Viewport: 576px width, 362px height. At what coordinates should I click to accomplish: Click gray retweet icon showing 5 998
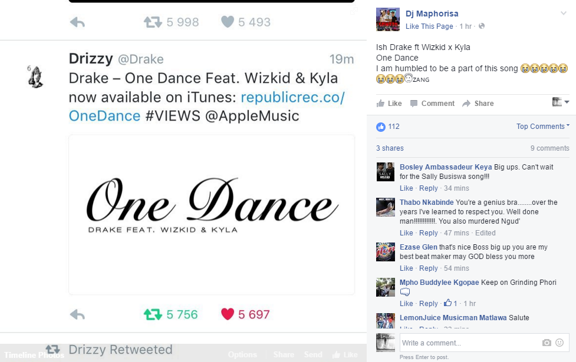pyautogui.click(x=153, y=22)
